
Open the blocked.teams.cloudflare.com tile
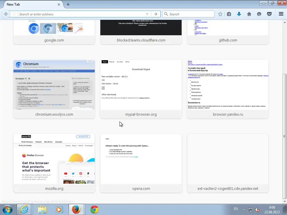pos(141,32)
